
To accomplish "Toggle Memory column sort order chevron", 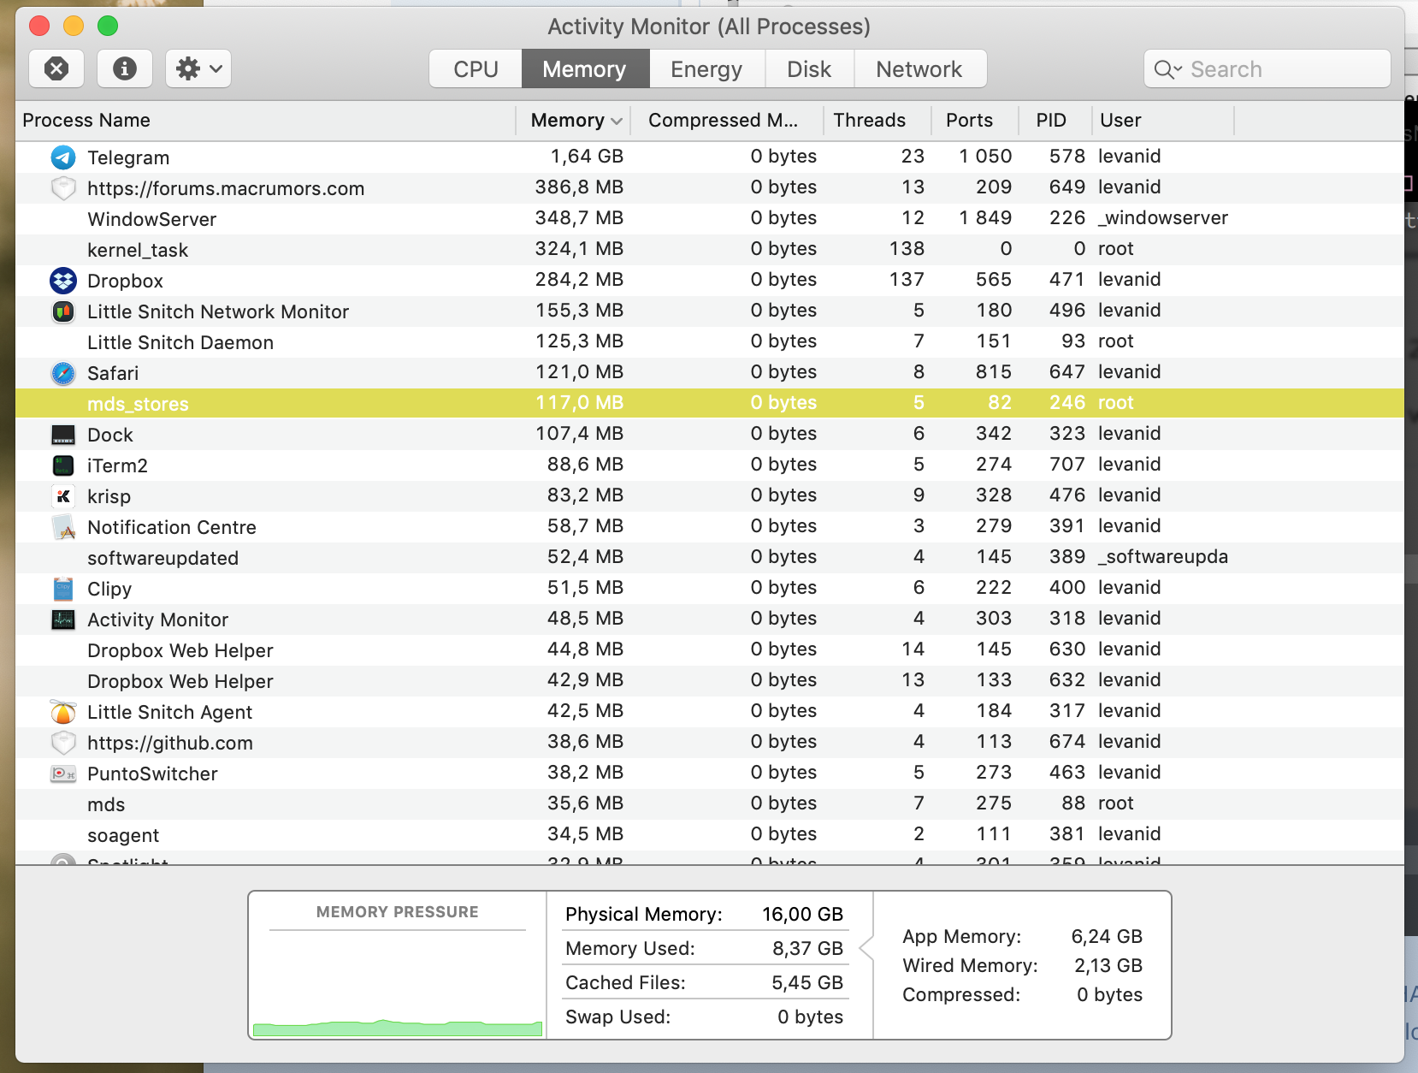I will [x=617, y=121].
